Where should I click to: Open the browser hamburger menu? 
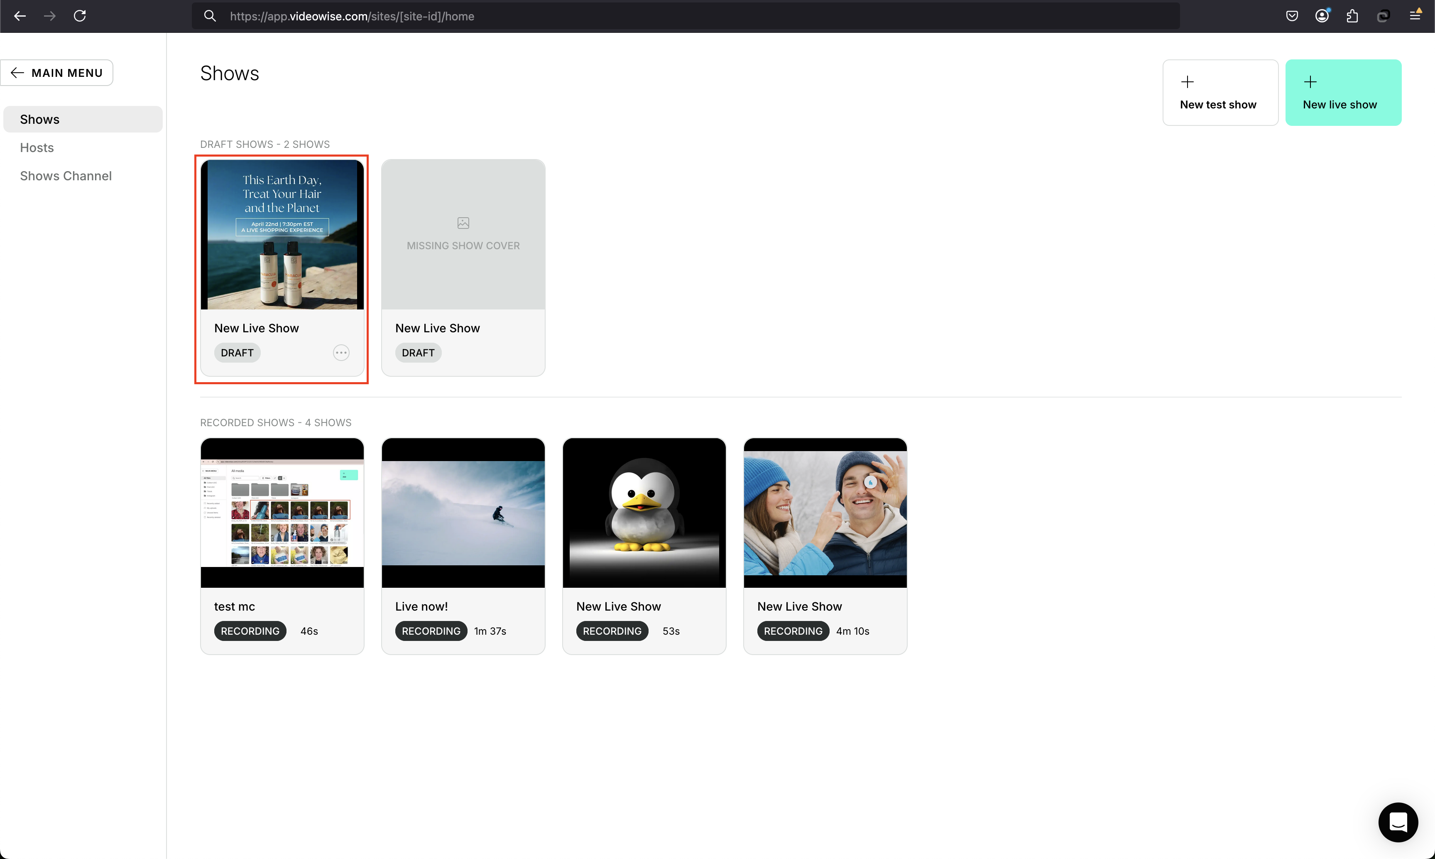point(1414,15)
